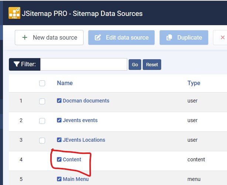The height and width of the screenshot is (185, 227).
Task: Click the 'user' type of Jevents events
Action: tap(192, 120)
